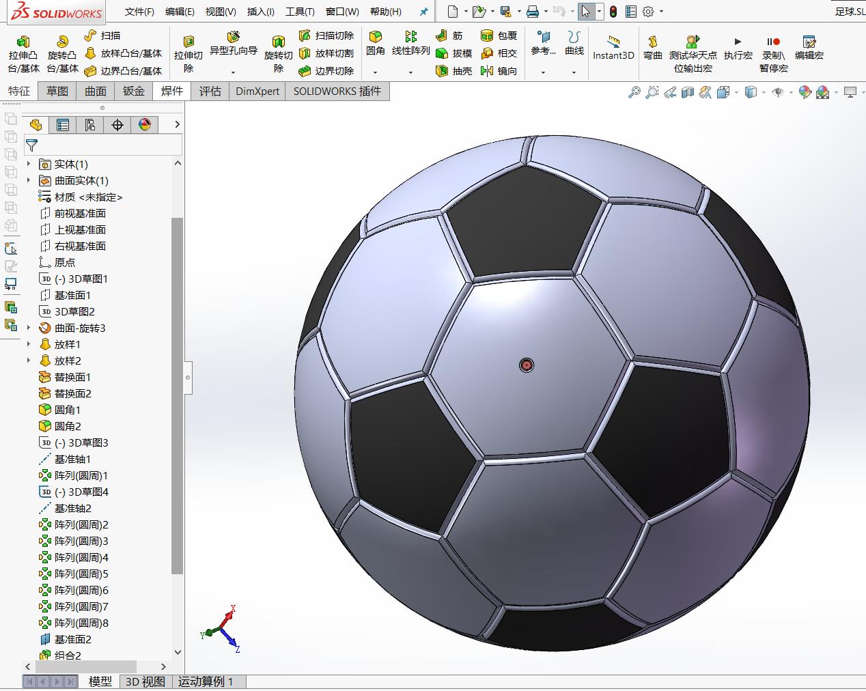Toggle Hide/Show Items in the view toolbar
This screenshot has height=691, width=866.
click(779, 91)
